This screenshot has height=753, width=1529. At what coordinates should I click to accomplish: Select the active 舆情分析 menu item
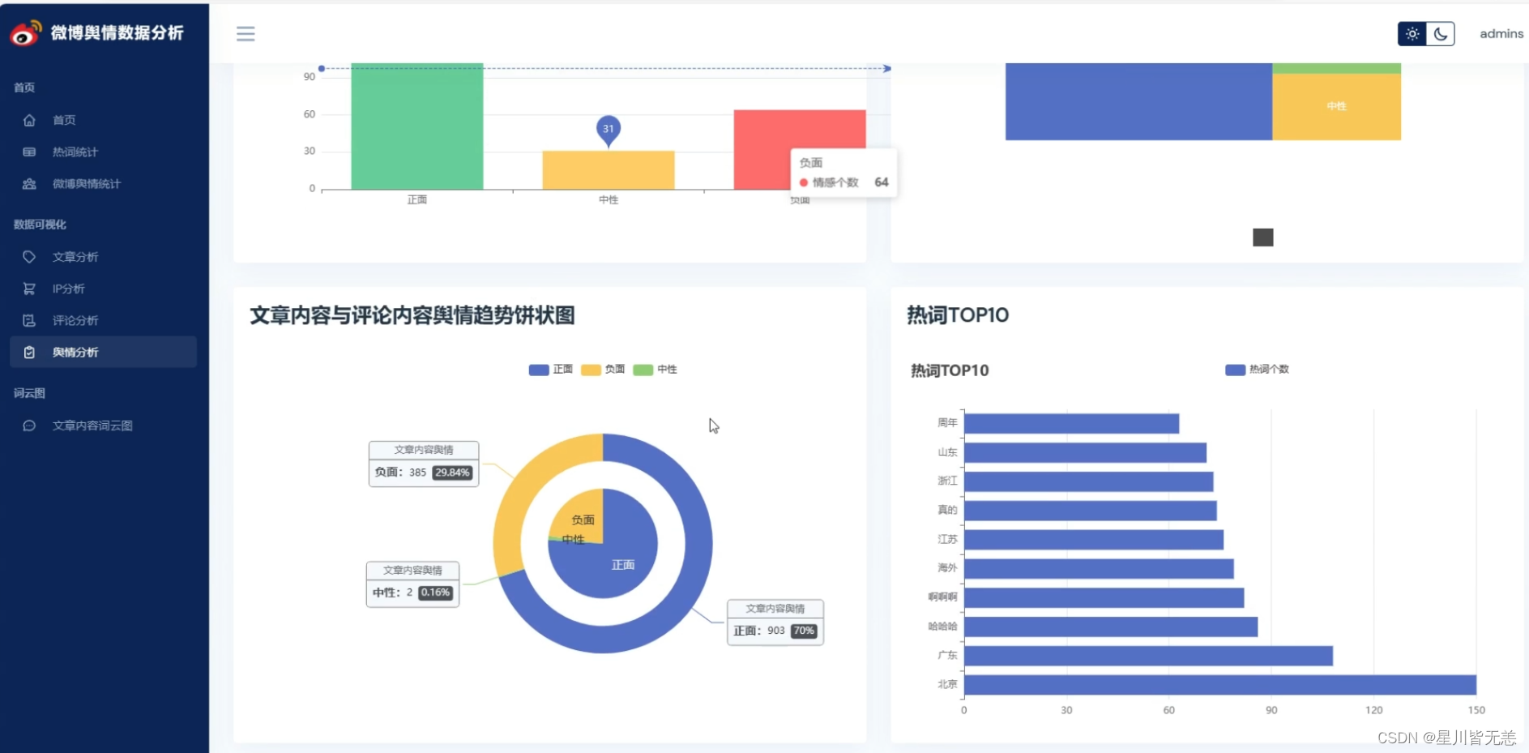pos(103,353)
